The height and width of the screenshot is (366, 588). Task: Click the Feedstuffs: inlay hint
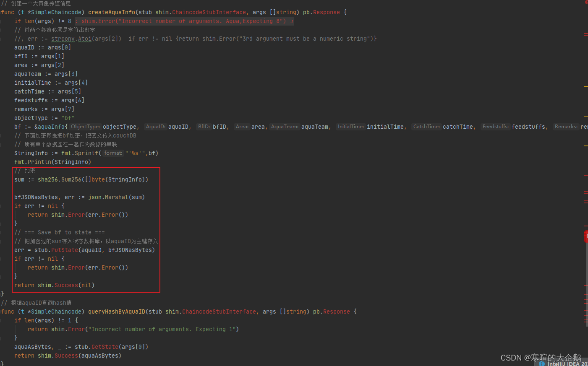click(x=496, y=127)
